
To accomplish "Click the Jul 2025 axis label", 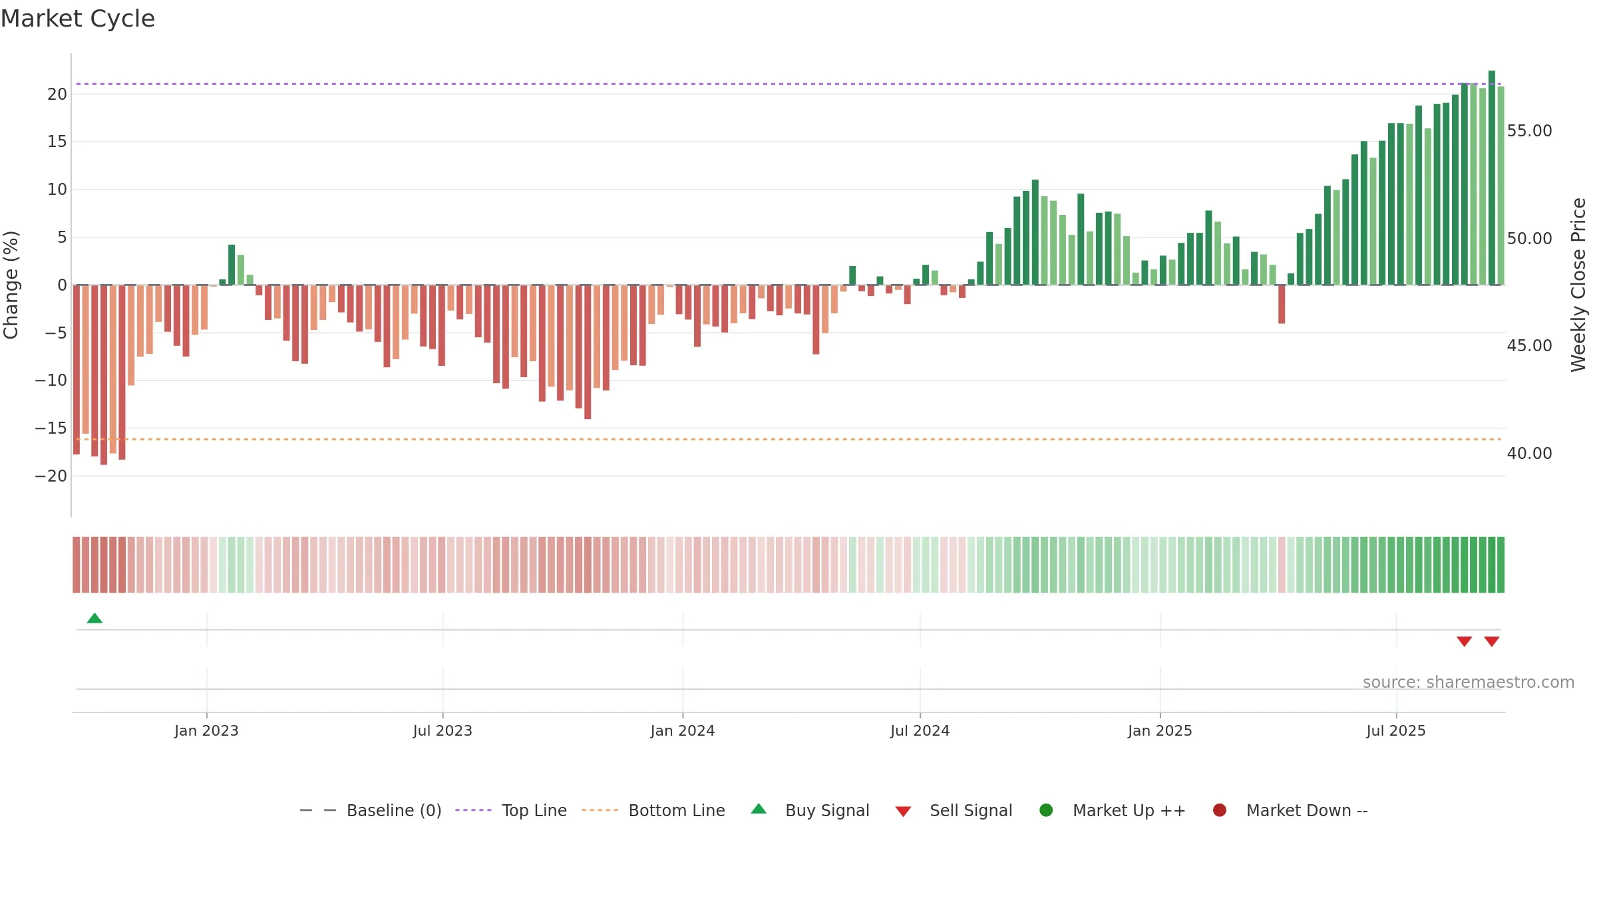I will click(x=1396, y=730).
